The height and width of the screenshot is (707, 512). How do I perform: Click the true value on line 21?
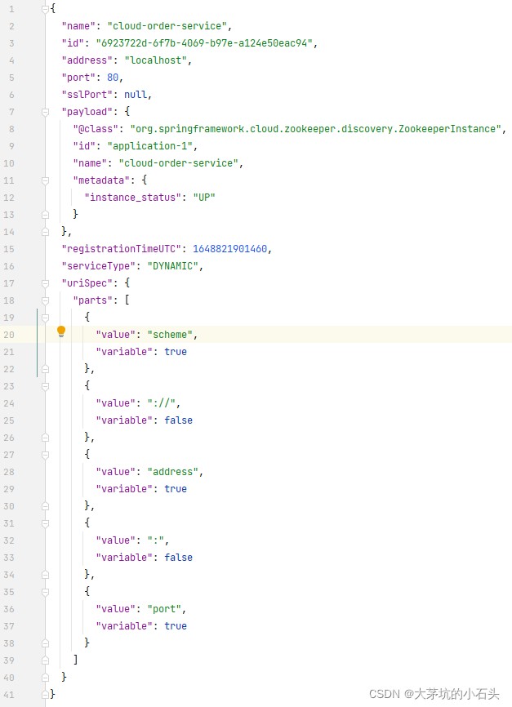tap(176, 352)
